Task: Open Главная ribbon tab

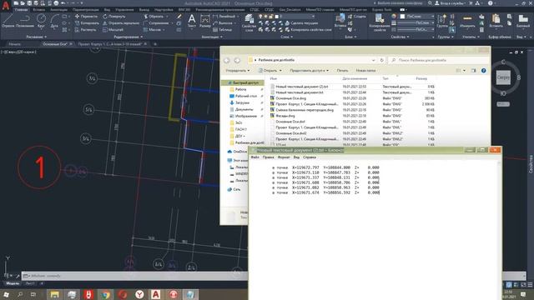Action: [21, 10]
